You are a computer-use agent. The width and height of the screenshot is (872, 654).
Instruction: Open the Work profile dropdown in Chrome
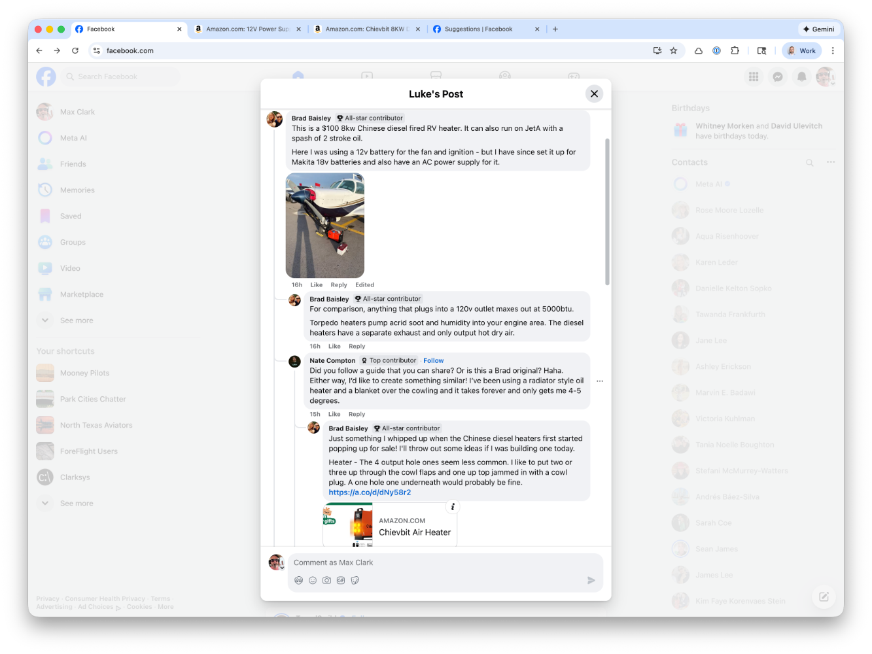point(801,50)
